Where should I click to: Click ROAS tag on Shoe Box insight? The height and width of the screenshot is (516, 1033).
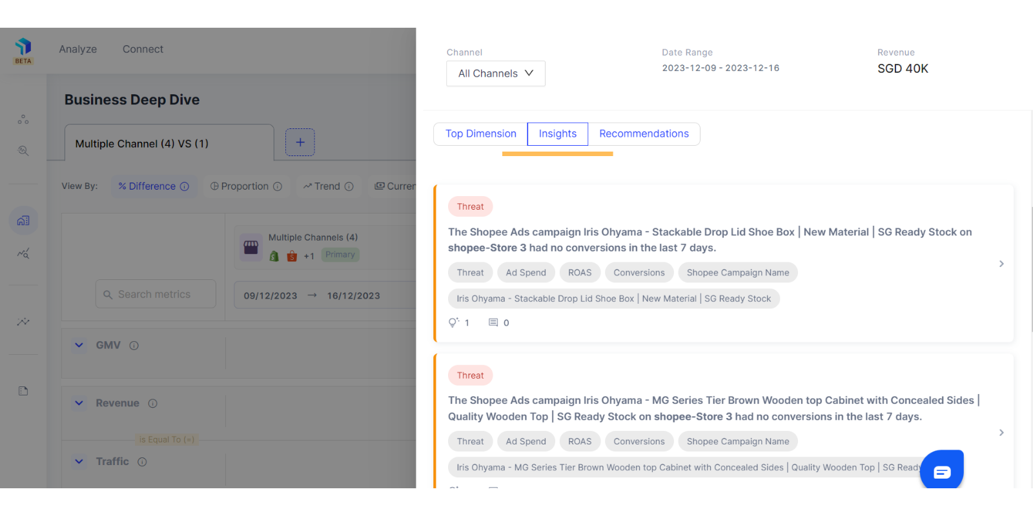pos(580,273)
